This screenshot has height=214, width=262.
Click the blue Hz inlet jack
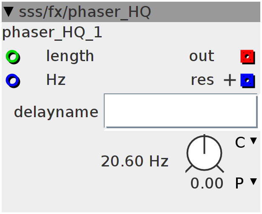(13, 81)
